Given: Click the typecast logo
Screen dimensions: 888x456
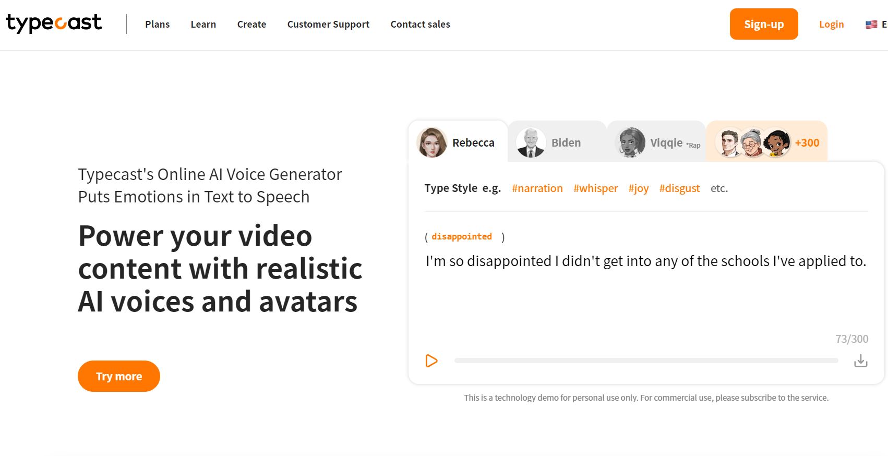Looking at the screenshot, I should [x=54, y=23].
